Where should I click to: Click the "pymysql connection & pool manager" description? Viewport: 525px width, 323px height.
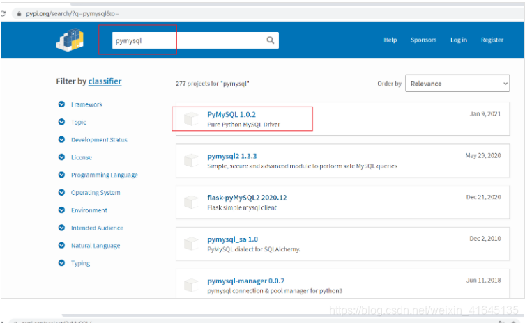pos(275,291)
